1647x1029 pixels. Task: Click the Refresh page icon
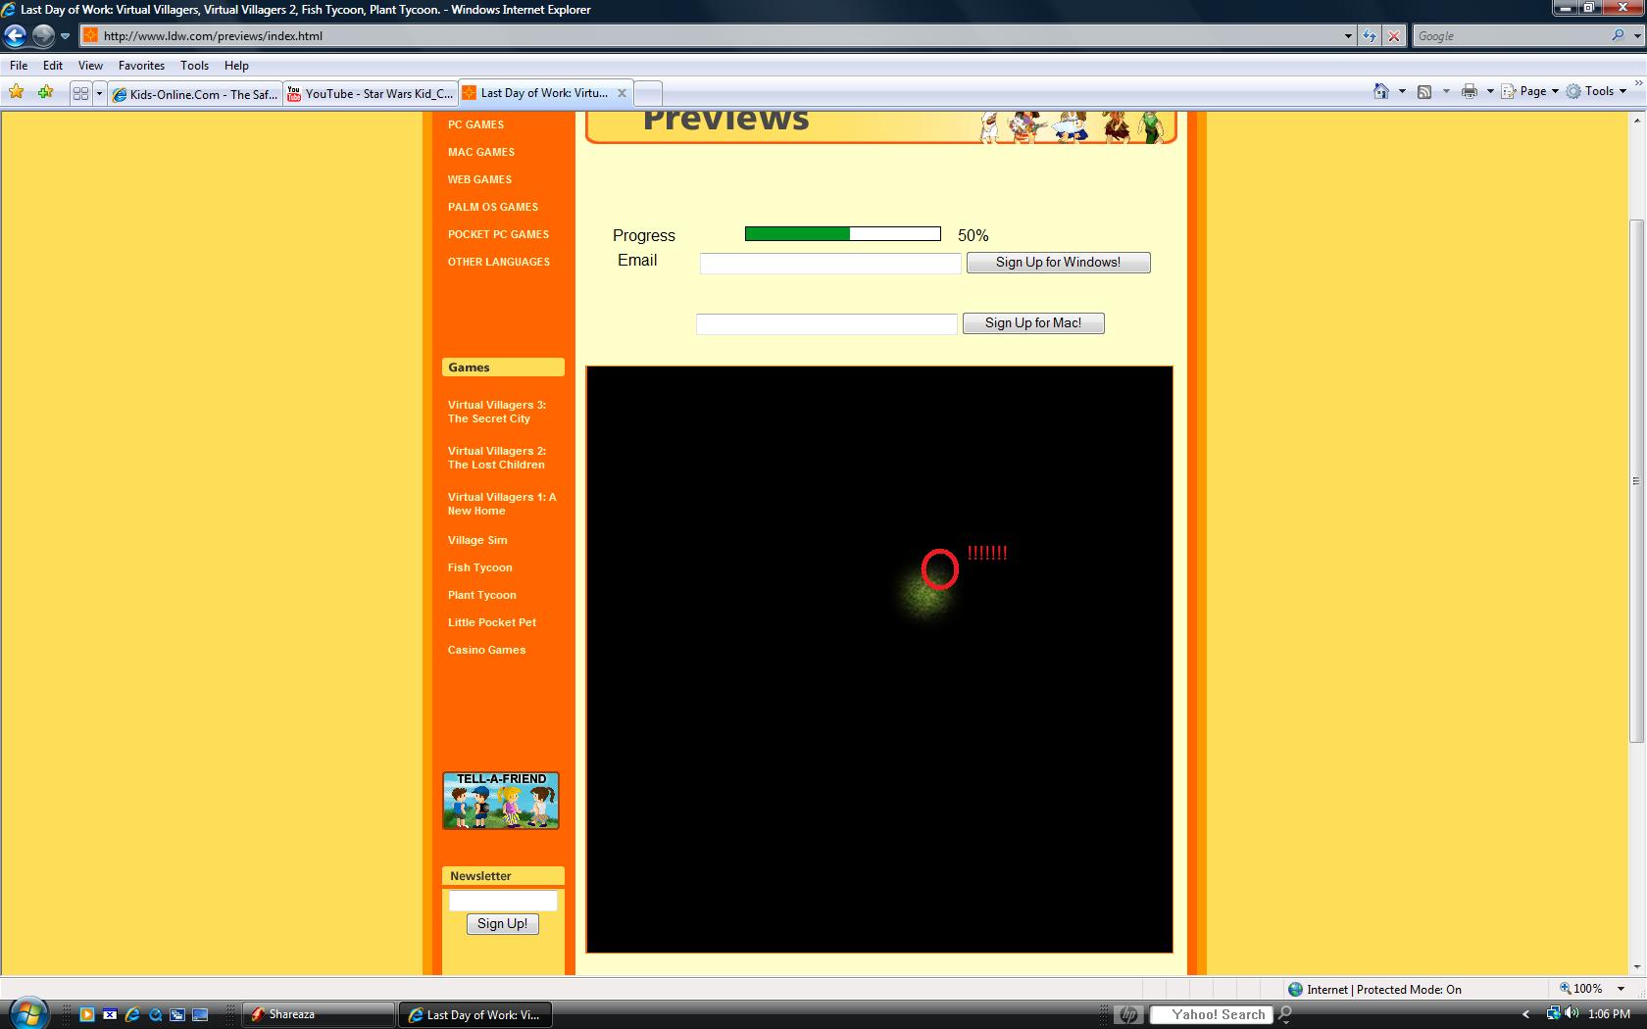click(x=1370, y=36)
